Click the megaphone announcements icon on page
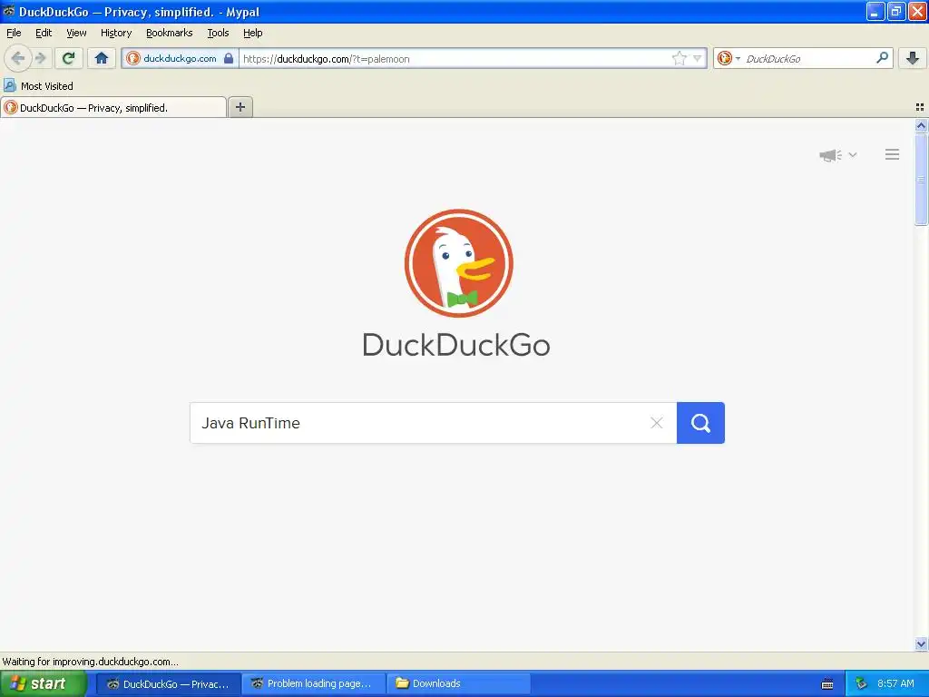The width and height of the screenshot is (929, 697). coord(830,155)
